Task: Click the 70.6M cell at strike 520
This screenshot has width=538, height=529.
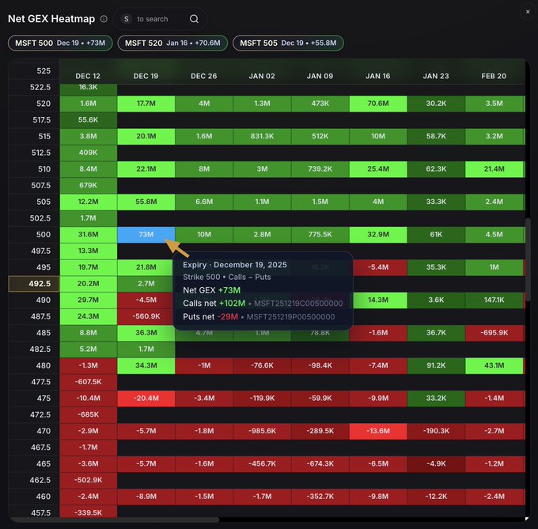Action: pos(378,104)
